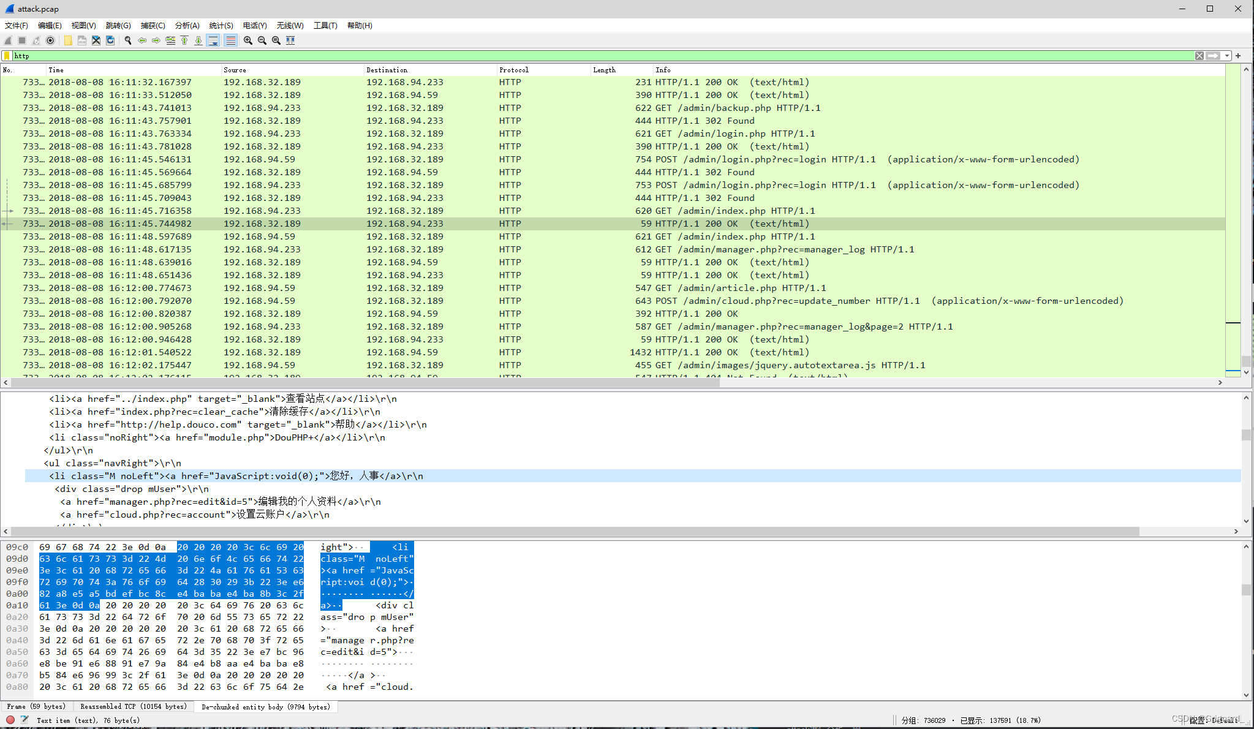Sort by the Protocol column header
Image resolution: width=1254 pixels, height=729 pixels.
point(543,70)
